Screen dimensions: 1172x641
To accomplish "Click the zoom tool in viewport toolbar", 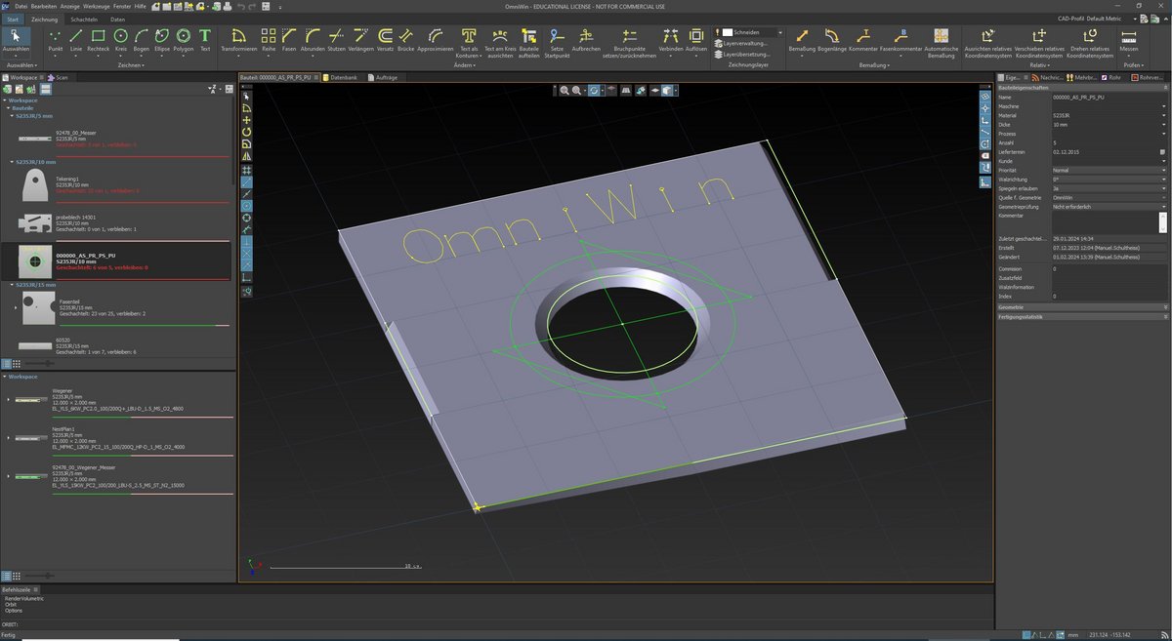I will click(564, 91).
